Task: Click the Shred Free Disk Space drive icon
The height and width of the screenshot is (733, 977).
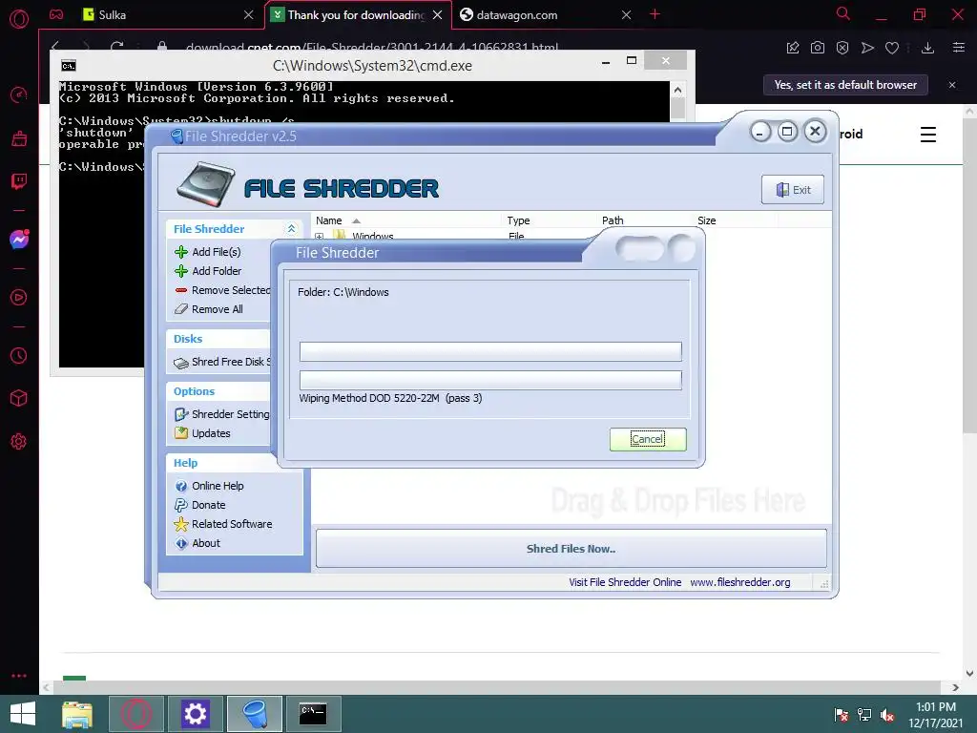Action: click(x=181, y=363)
